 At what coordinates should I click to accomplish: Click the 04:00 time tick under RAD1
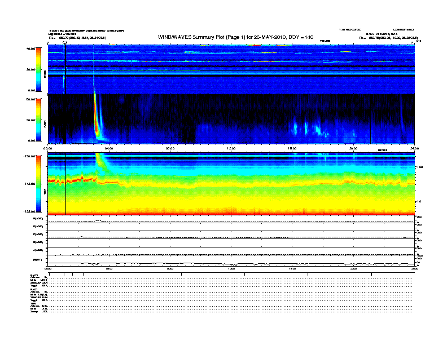click(x=109, y=148)
